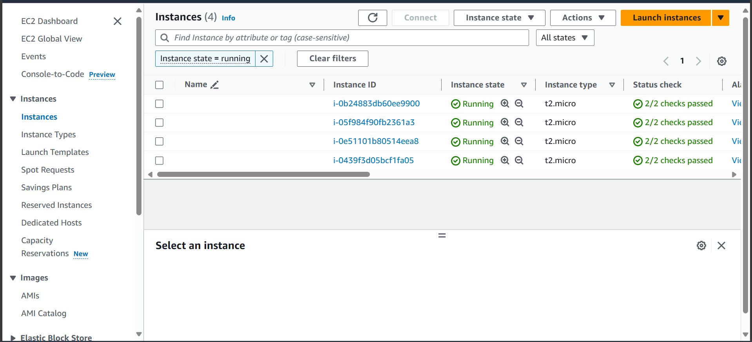752x342 pixels.
Task: Open Instance Types page
Action: coord(49,135)
